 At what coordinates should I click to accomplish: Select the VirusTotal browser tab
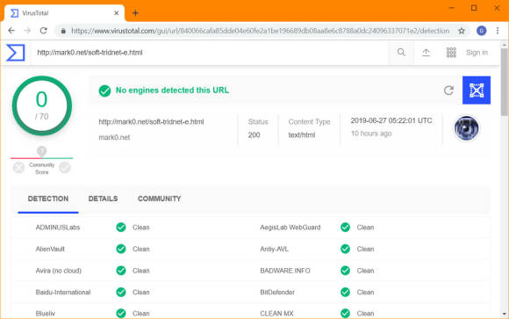(x=65, y=13)
